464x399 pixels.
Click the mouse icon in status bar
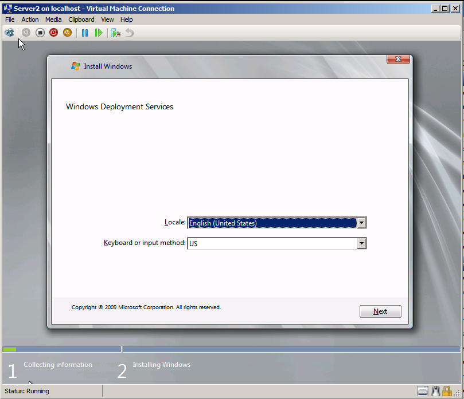[435, 391]
